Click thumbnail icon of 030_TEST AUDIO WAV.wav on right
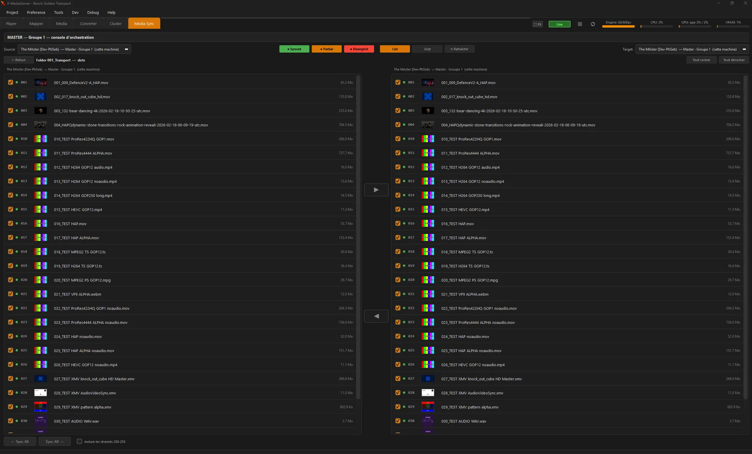Screen dimensions: 752x454 pos(428,421)
